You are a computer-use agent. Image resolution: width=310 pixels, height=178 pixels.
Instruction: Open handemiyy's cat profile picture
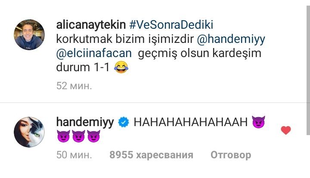pyautogui.click(x=29, y=132)
